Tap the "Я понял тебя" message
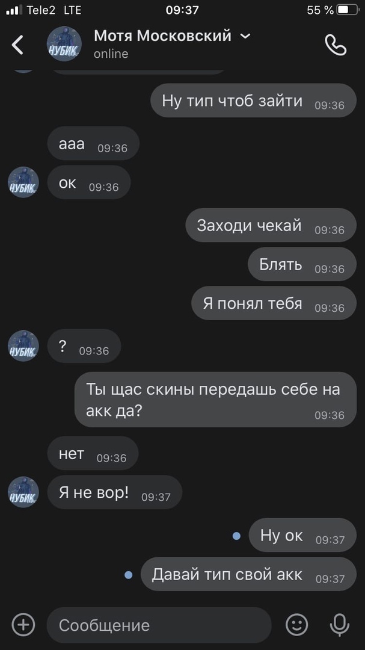Viewport: 365px width, 650px height. click(x=274, y=303)
